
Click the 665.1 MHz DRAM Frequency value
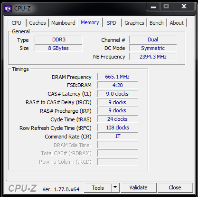(x=117, y=77)
